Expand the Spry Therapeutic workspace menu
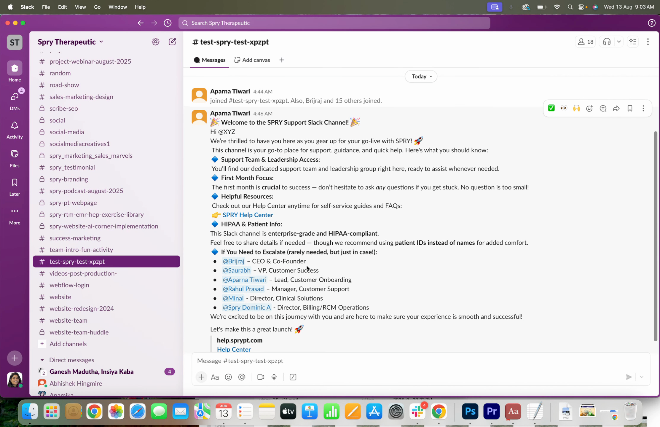This screenshot has width=660, height=427. point(71,42)
